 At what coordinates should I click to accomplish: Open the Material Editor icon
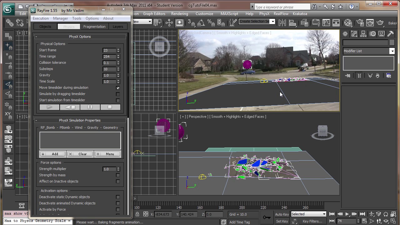[x=348, y=22]
